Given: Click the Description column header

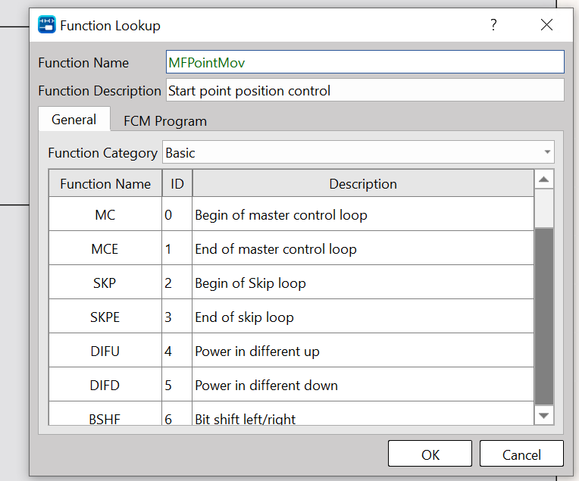Looking at the screenshot, I should (362, 183).
